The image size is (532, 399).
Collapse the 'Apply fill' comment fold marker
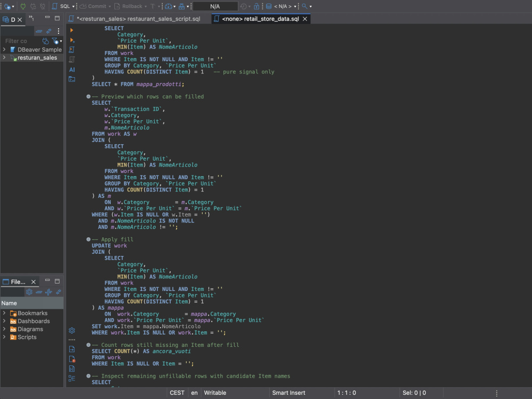click(x=88, y=239)
